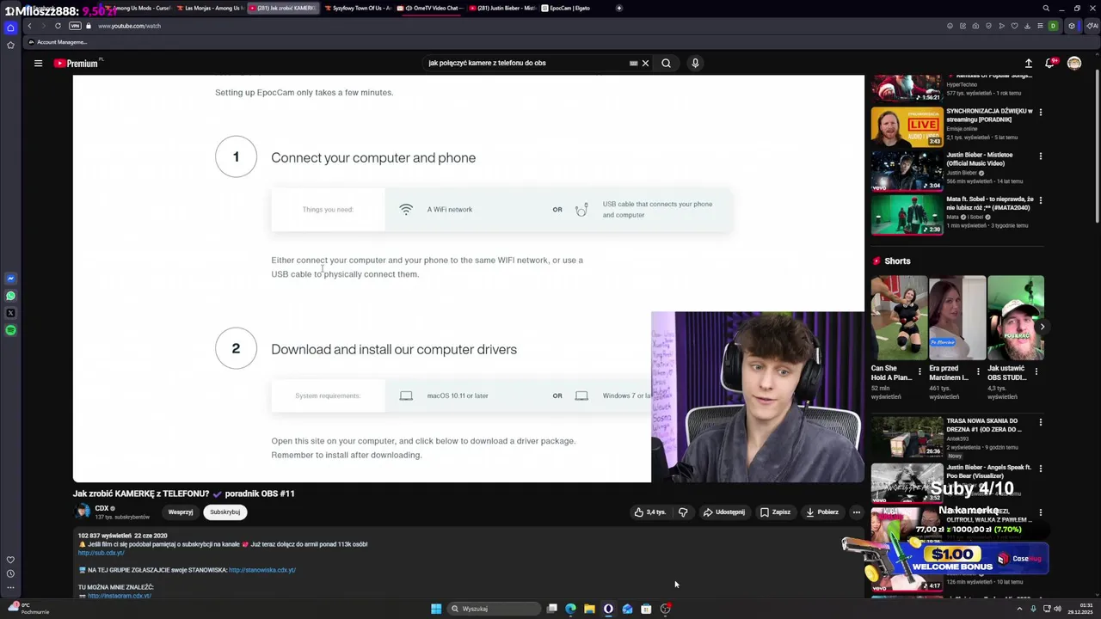Viewport: 1101px width, 619px height.
Task: Switch to the Las Monjas - Among Us tab
Action: click(209, 8)
